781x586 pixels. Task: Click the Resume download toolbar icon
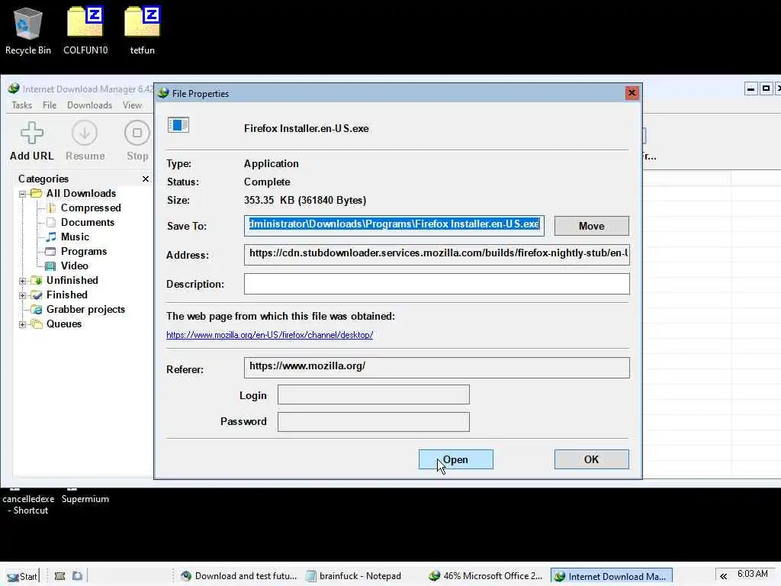click(85, 141)
